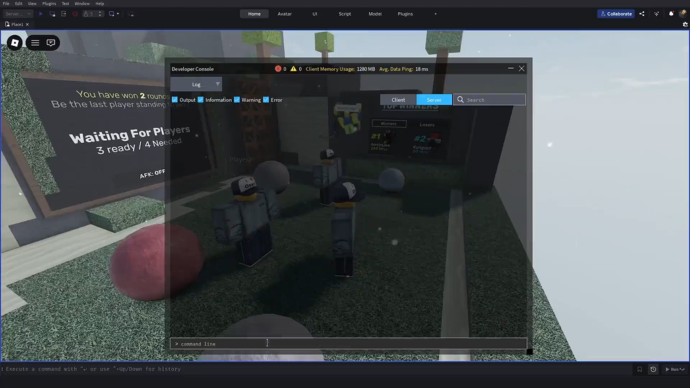Image resolution: width=690 pixels, height=388 pixels.
Task: Click the red error count icon
Action: 278,69
